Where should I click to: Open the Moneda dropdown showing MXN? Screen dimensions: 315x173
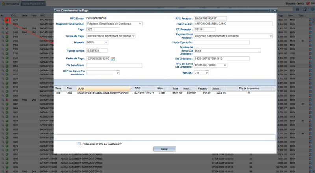pos(106,42)
